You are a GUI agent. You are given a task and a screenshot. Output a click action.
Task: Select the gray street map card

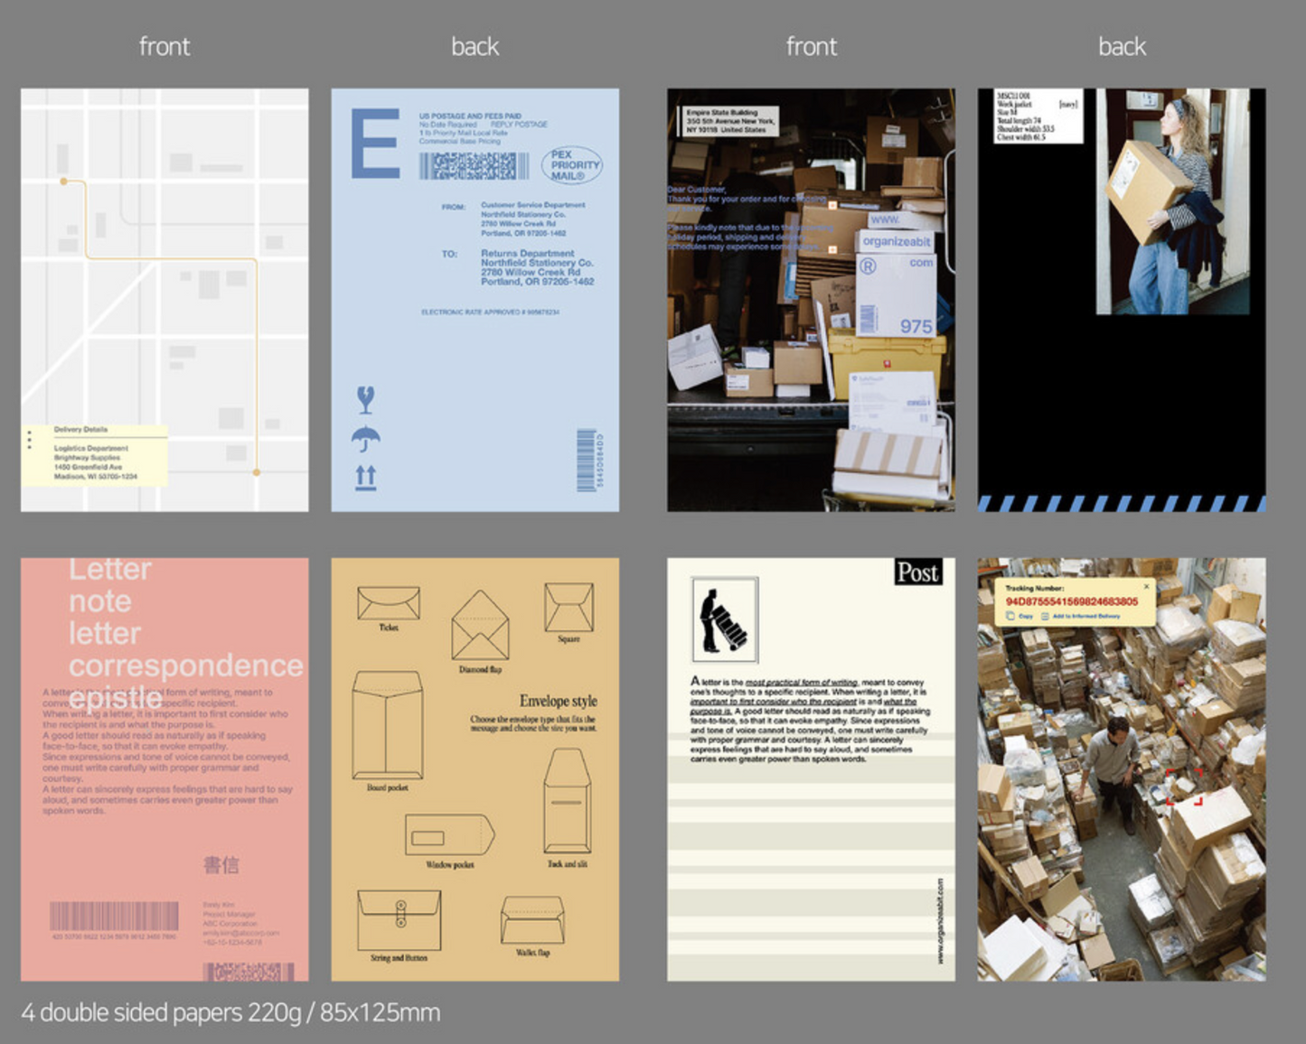(x=164, y=300)
